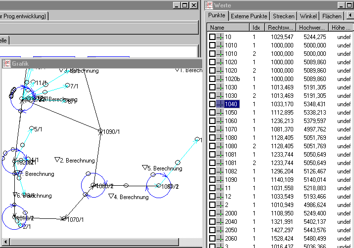The height and width of the screenshot is (248, 354).
Task: Click the point icon of row 12
Action: 220,196
